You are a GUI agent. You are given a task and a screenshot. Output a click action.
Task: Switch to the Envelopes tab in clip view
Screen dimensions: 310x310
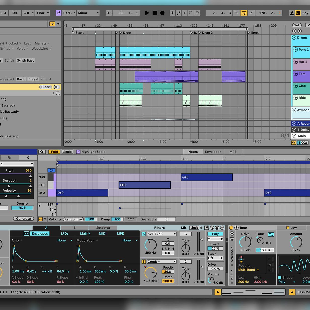click(213, 152)
